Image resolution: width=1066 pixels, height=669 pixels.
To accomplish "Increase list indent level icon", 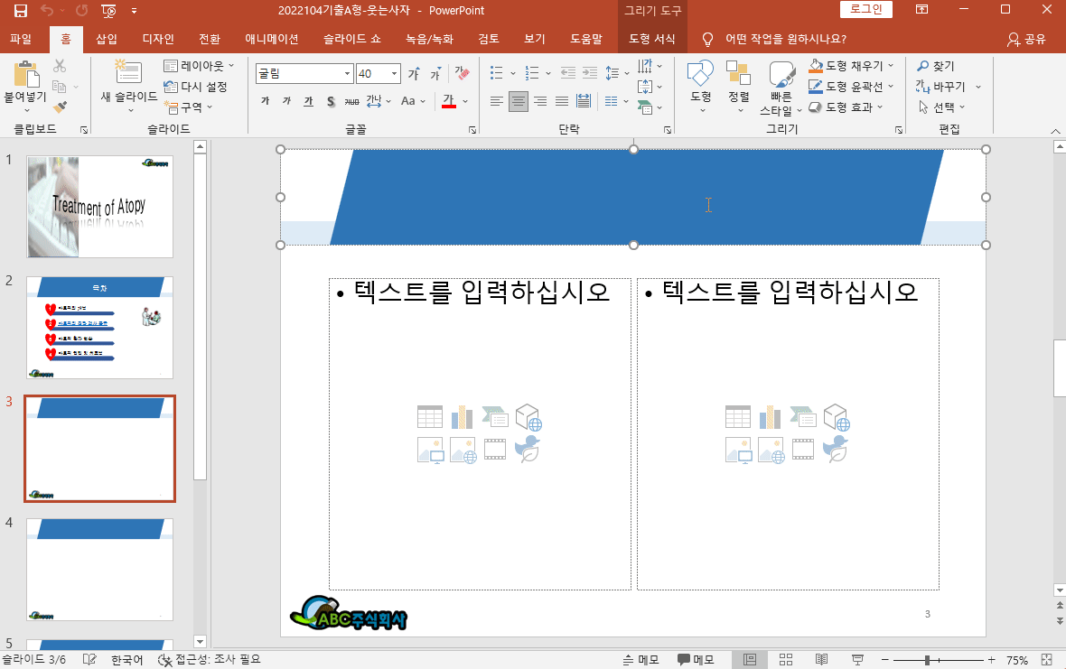I will 589,72.
